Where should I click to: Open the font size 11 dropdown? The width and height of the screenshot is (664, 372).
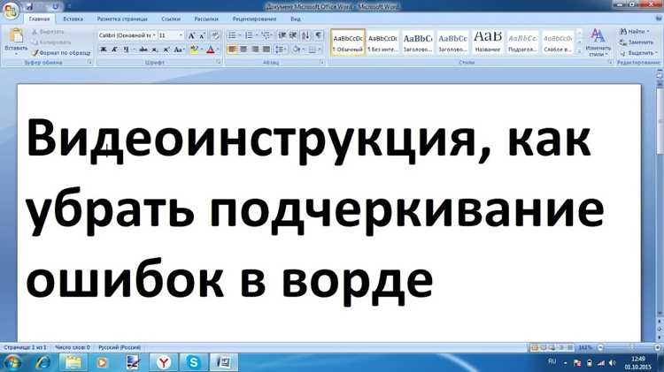(x=181, y=35)
